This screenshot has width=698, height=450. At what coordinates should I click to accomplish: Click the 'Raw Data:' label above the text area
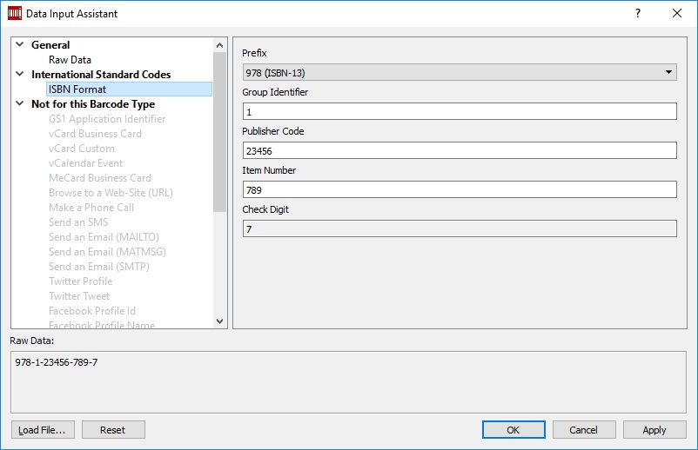point(32,341)
